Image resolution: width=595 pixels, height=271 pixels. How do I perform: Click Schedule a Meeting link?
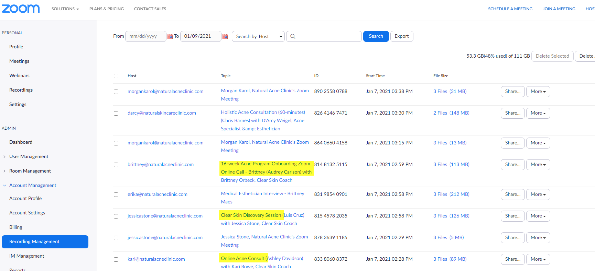pyautogui.click(x=510, y=9)
